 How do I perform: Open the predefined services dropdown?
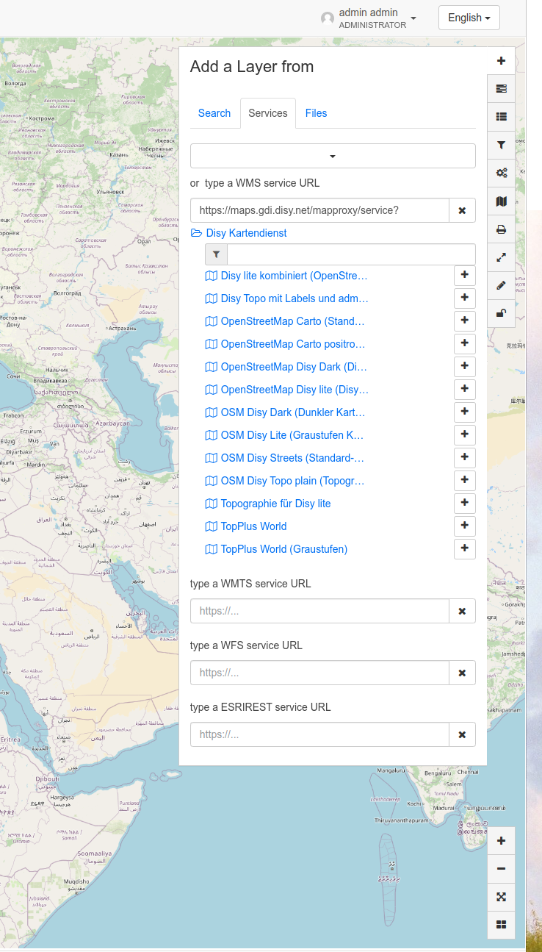coord(333,156)
